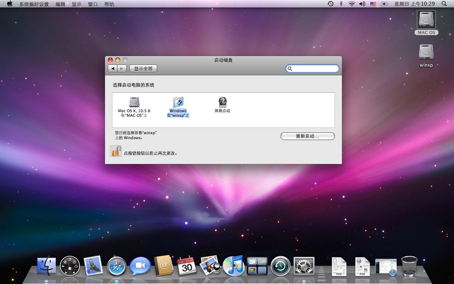Open the volume control in the menu bar

pos(362,4)
